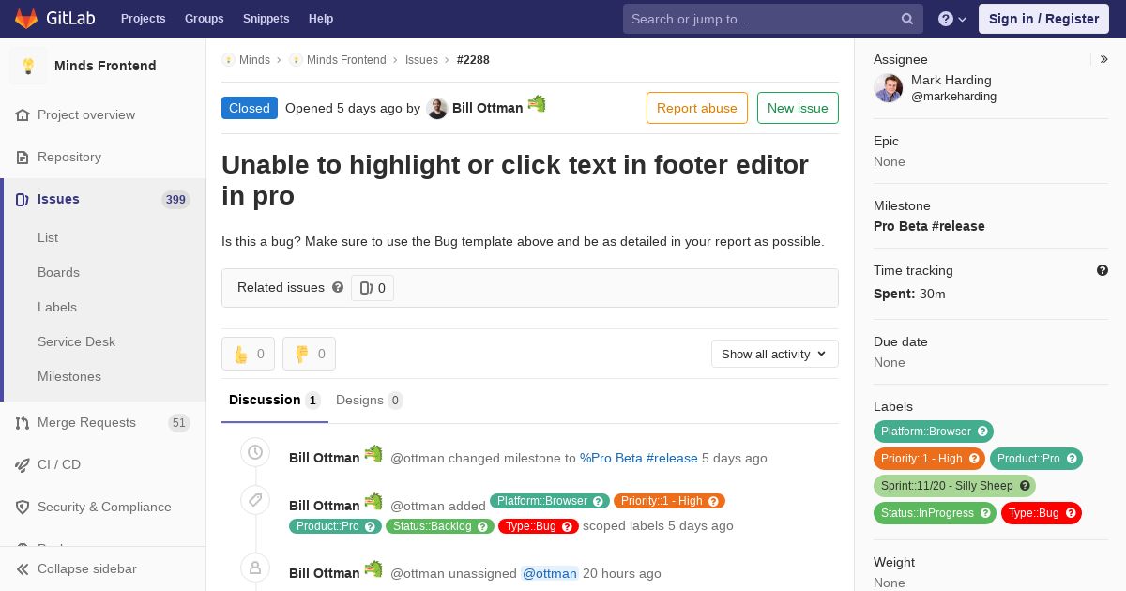Click help icon on Status::InProgress label
This screenshot has height=591, width=1126.
pyautogui.click(x=985, y=513)
